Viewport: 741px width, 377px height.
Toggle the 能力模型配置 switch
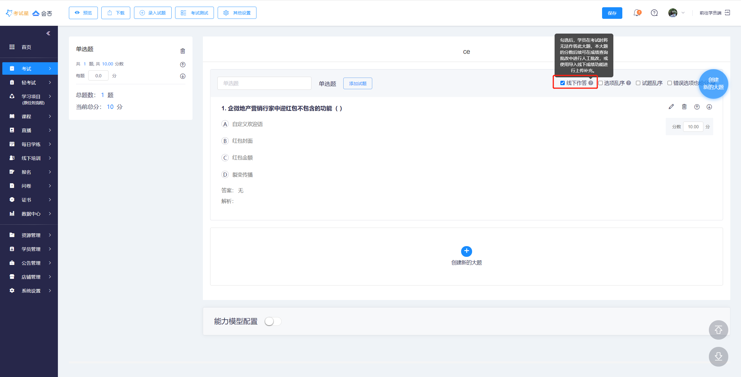click(273, 321)
